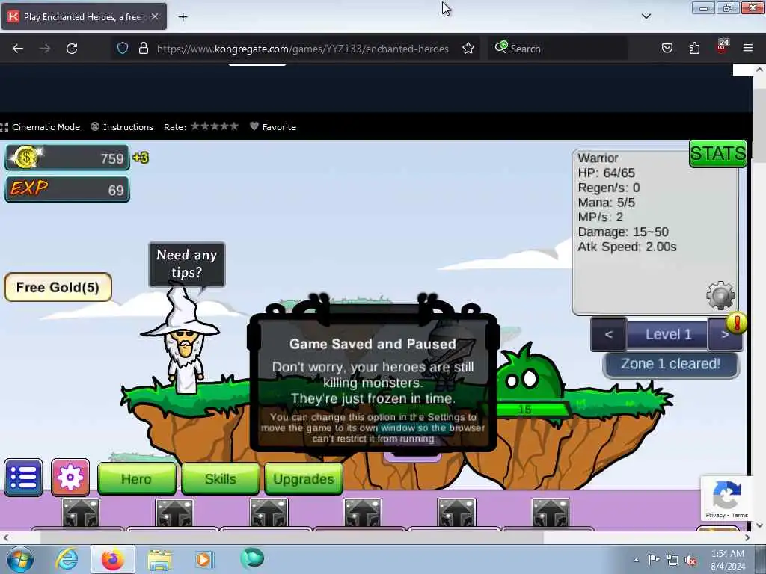Click the gray gear in Warrior stats panel

tap(720, 295)
